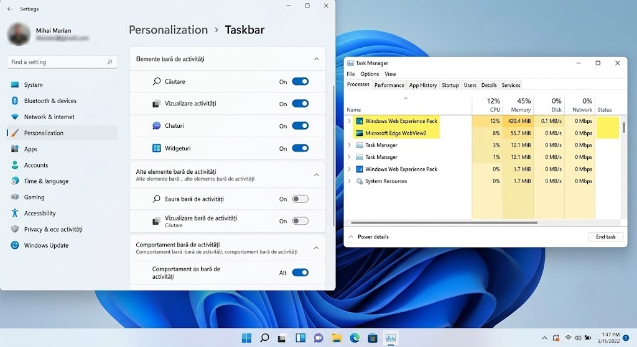
Task: Switch to the Performance tab
Action: [x=389, y=85]
